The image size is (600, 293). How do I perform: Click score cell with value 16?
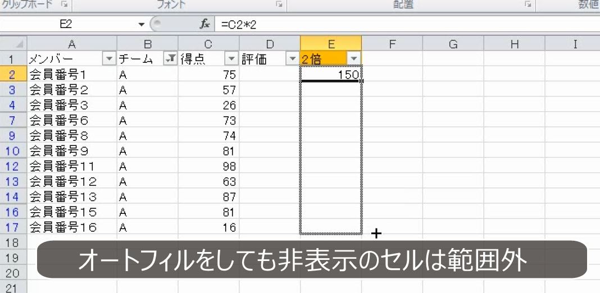(208, 227)
